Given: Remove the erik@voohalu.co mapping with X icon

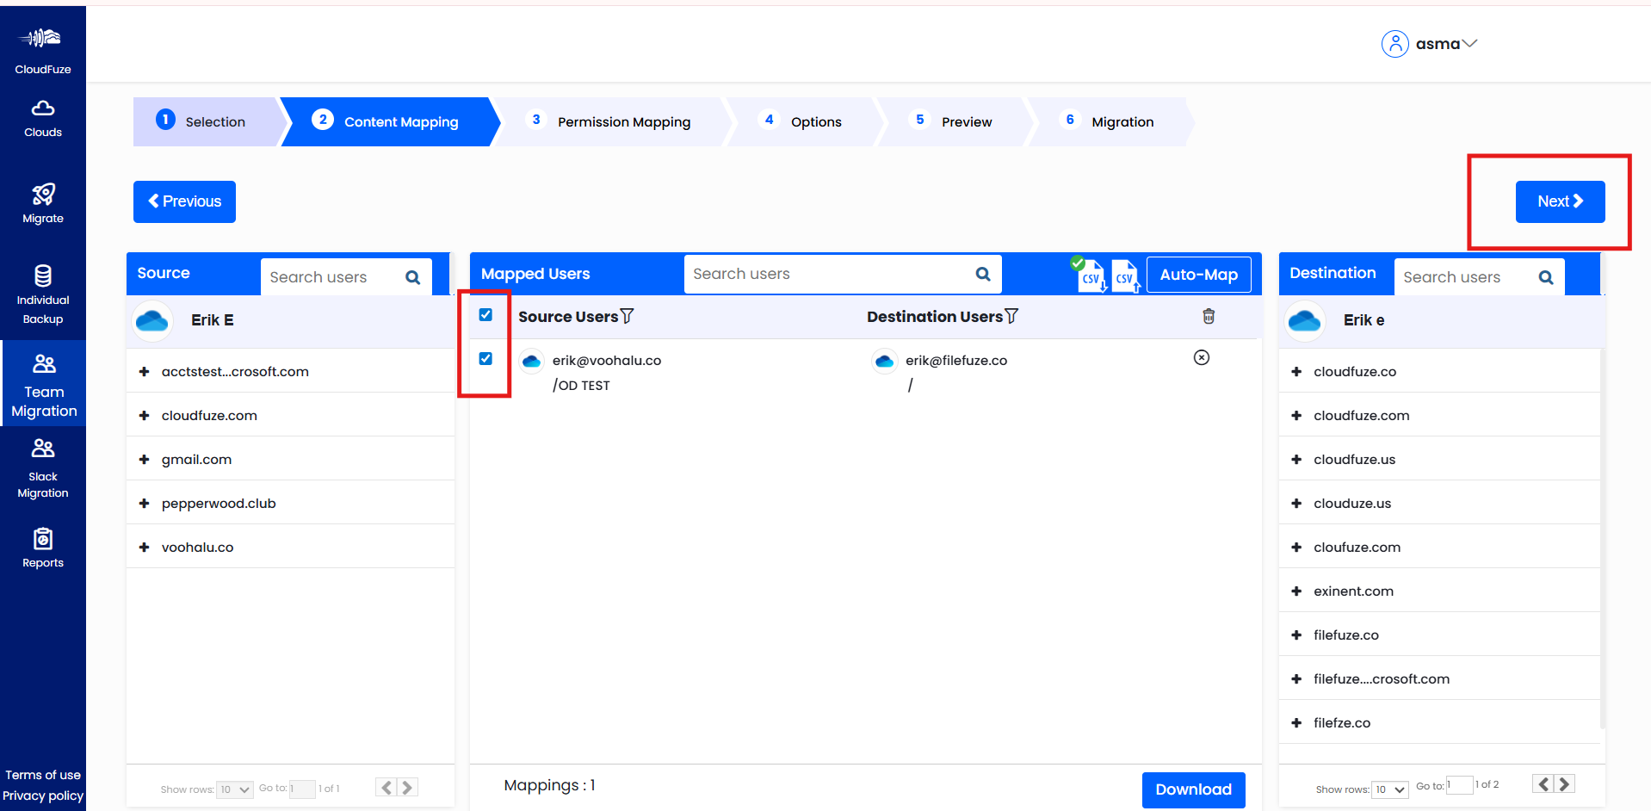Looking at the screenshot, I should pos(1202,358).
